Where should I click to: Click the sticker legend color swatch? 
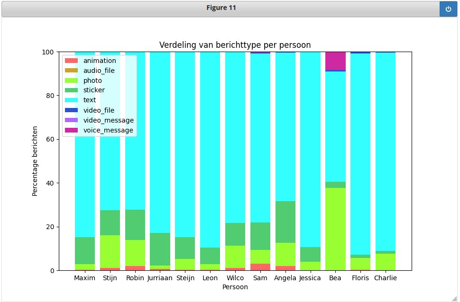pyautogui.click(x=71, y=90)
